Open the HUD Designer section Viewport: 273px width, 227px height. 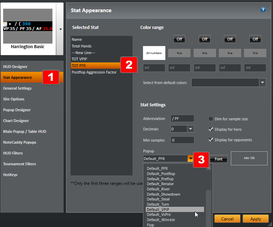[x=15, y=66]
